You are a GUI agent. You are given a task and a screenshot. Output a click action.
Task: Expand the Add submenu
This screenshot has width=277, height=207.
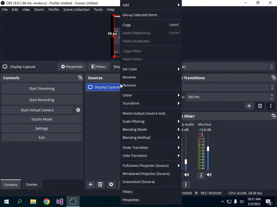(x=151, y=5)
